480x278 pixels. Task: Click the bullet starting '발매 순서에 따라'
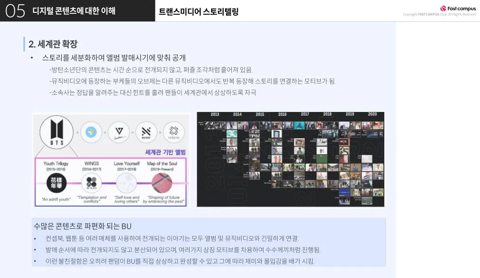pyautogui.click(x=183, y=250)
